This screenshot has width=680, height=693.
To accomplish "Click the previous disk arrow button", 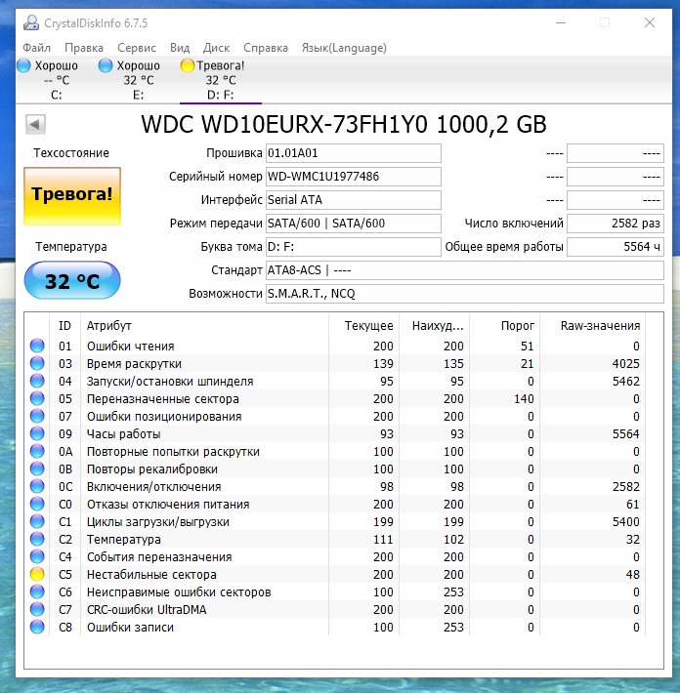I will (36, 125).
